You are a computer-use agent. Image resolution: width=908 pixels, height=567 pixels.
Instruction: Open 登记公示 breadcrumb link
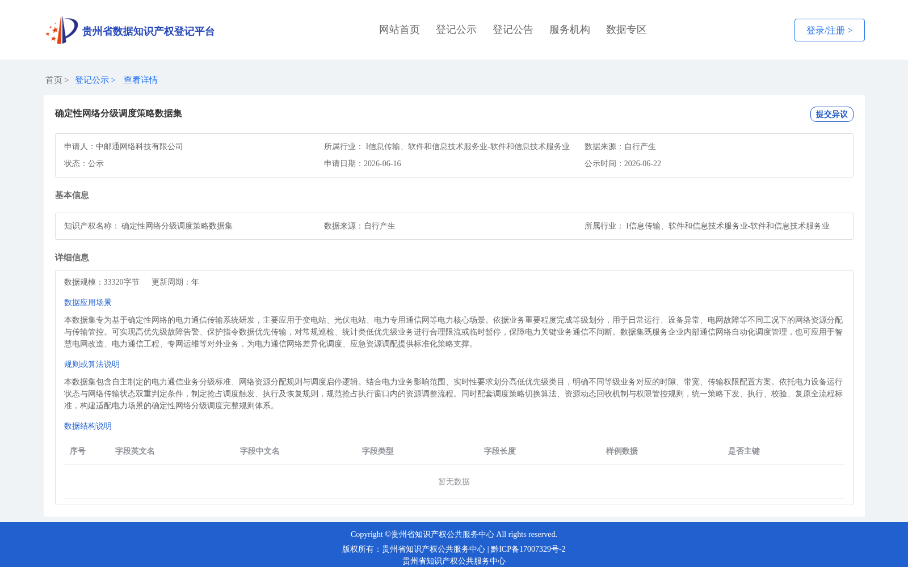(92, 80)
